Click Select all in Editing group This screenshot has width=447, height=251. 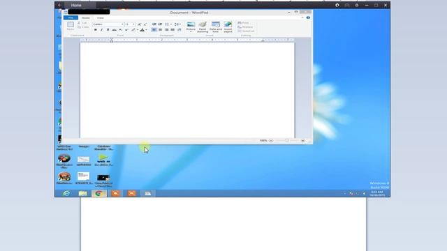(x=246, y=31)
